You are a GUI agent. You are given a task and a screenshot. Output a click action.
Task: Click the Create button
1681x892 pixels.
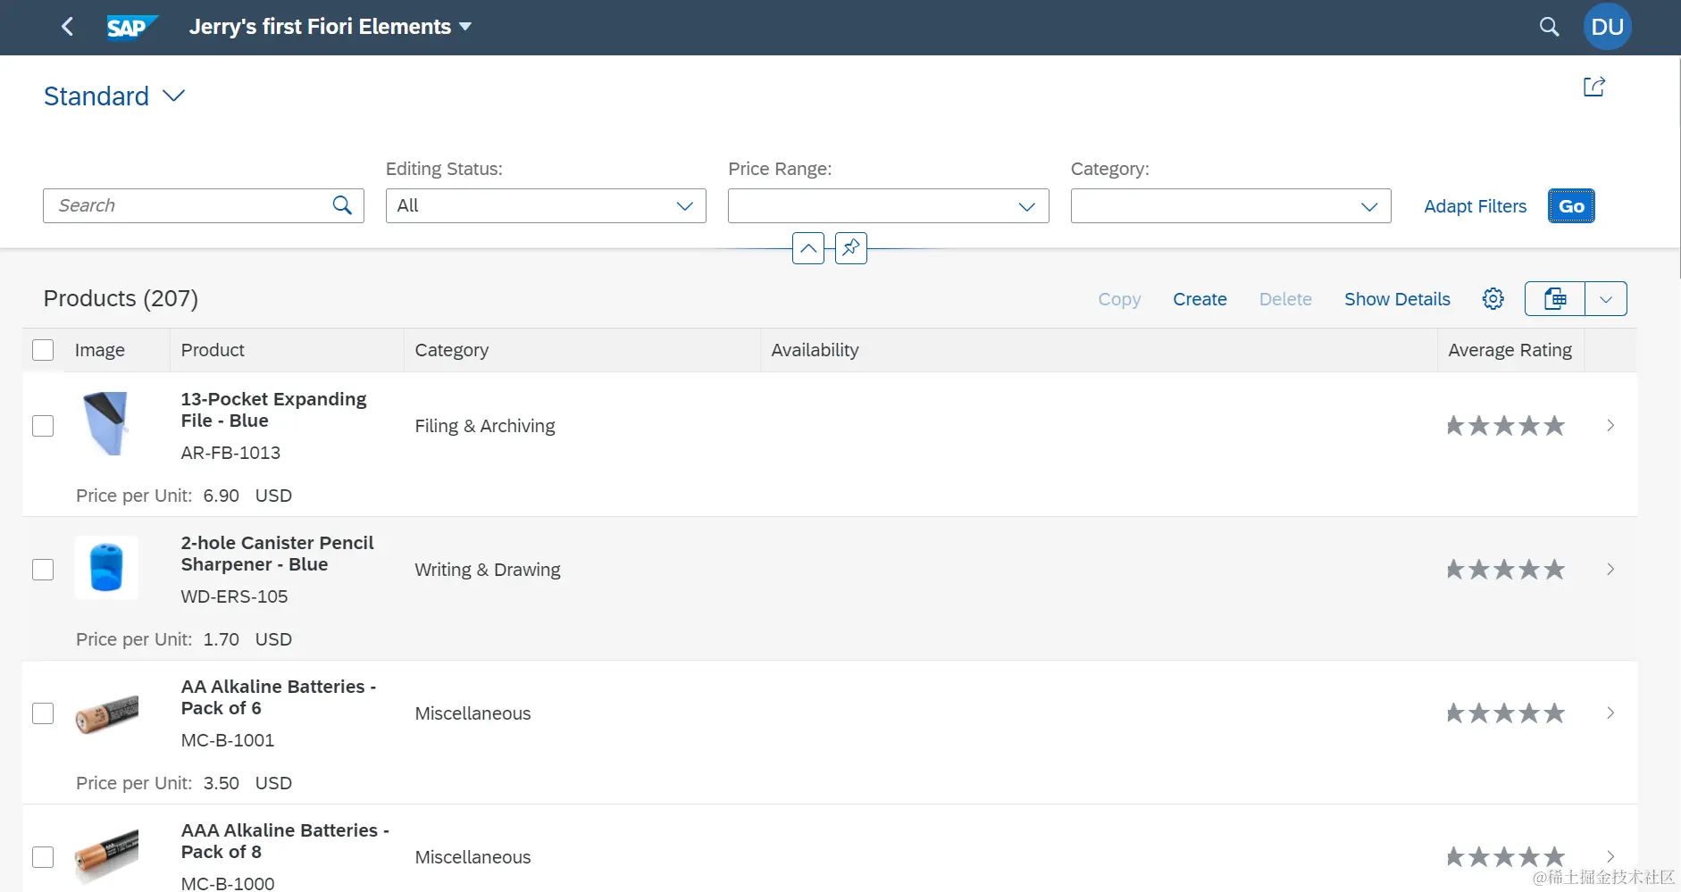[1200, 299]
